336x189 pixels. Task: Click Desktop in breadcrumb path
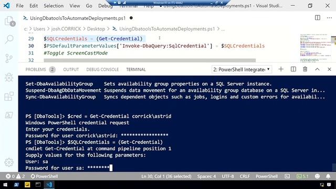coord(96,29)
